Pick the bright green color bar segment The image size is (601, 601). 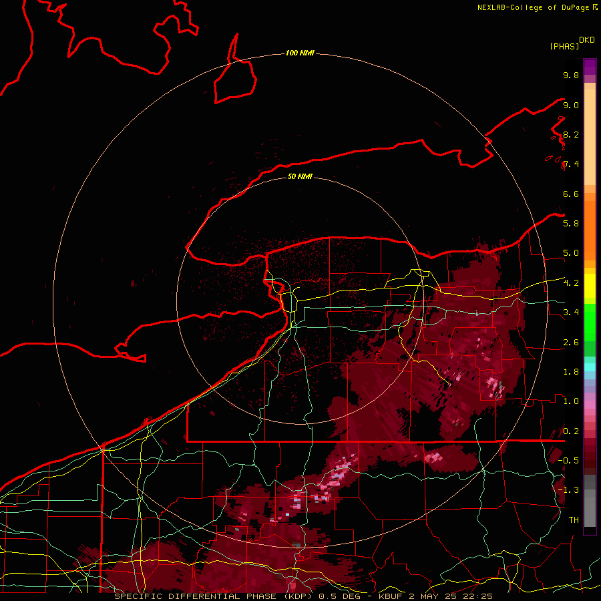(x=590, y=322)
